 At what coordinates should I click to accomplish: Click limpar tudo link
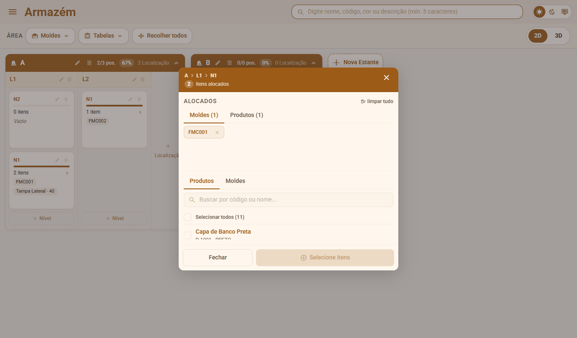(x=377, y=101)
